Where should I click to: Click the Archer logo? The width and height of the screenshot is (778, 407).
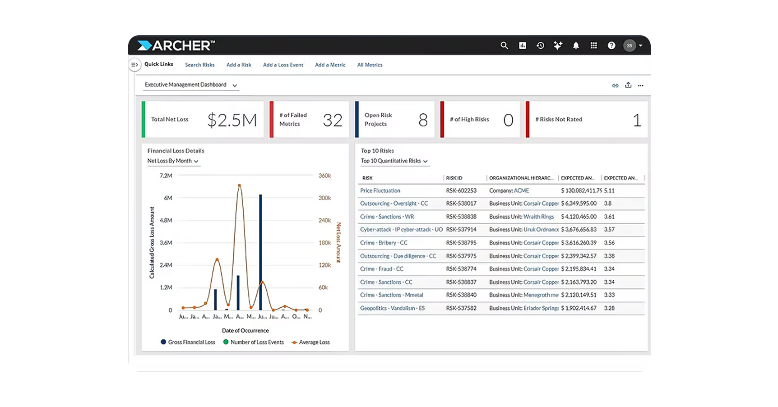click(x=176, y=46)
